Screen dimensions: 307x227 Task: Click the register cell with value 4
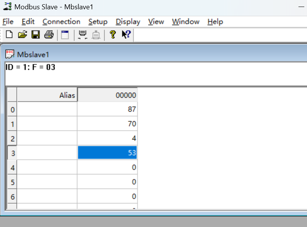107,138
